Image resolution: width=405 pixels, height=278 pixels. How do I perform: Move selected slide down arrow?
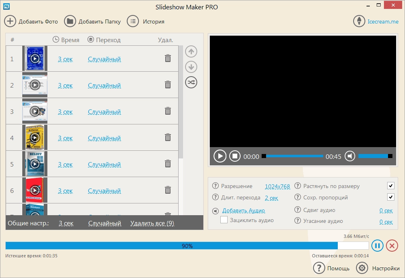pyautogui.click(x=191, y=67)
